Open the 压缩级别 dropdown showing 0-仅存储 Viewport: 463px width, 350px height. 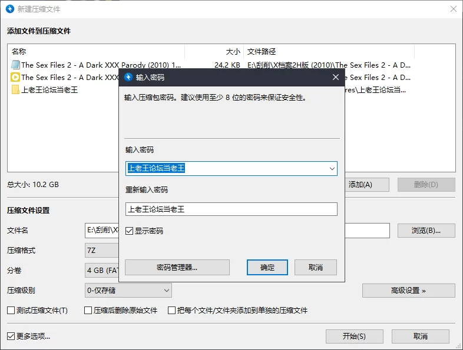tap(128, 291)
